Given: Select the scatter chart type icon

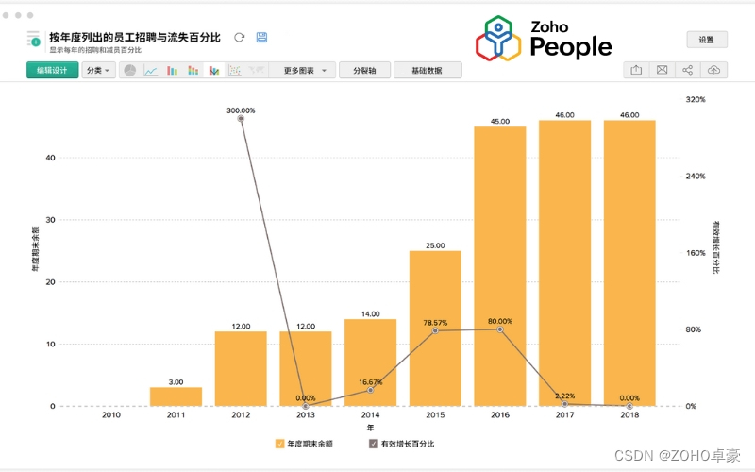Looking at the screenshot, I should click(x=235, y=70).
